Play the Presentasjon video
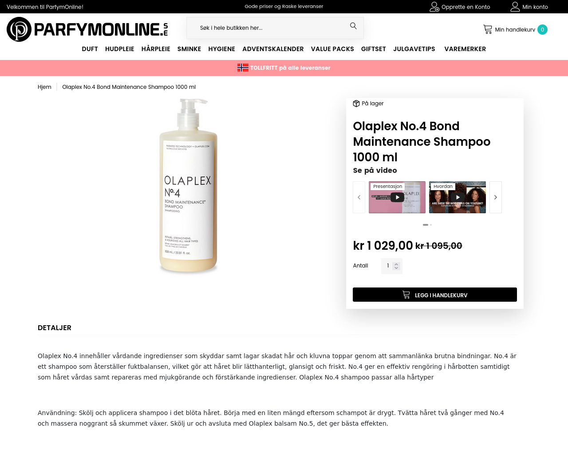This screenshot has height=455, width=568. 397,197
